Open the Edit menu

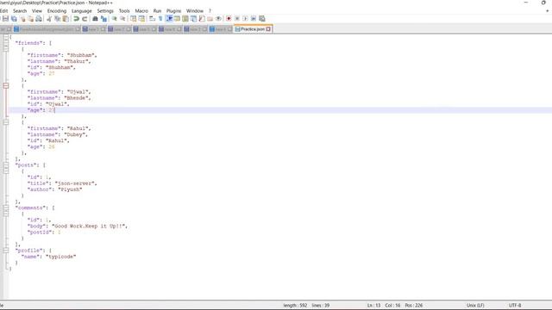point(3,11)
